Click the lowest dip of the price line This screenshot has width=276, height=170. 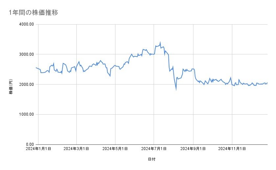point(176,89)
